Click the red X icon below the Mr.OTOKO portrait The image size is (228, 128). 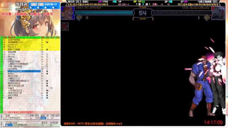click(65, 26)
